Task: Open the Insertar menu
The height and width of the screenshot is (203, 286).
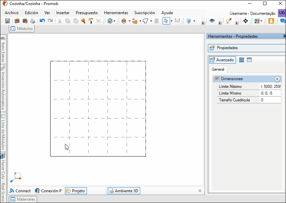Action: click(63, 13)
